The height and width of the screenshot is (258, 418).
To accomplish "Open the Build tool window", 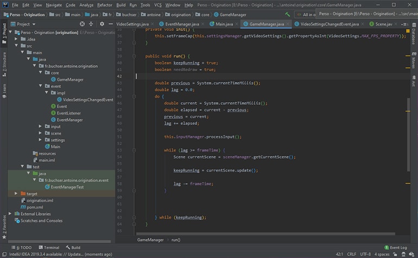I will 73,248.
